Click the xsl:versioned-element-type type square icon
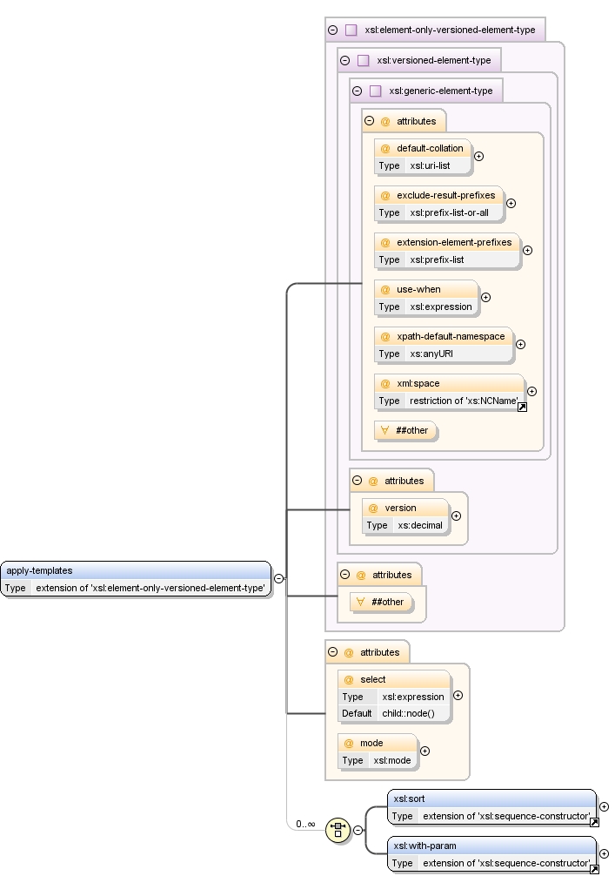 coord(364,60)
